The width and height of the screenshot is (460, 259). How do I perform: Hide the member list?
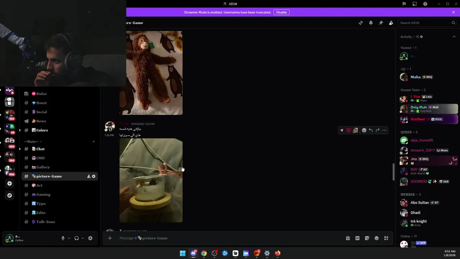391,23
